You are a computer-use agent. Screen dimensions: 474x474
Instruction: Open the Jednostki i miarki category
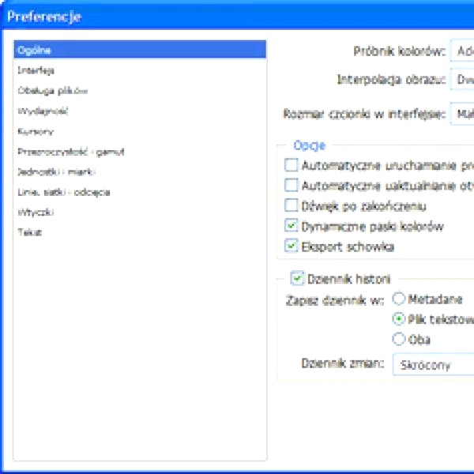tap(140, 172)
